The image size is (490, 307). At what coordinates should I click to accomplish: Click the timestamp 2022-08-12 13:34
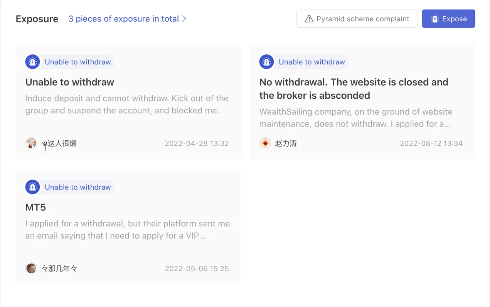point(431,143)
